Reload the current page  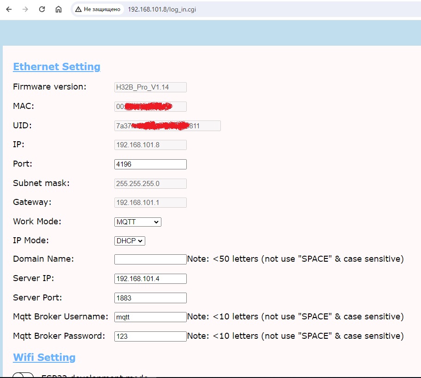coord(42,9)
